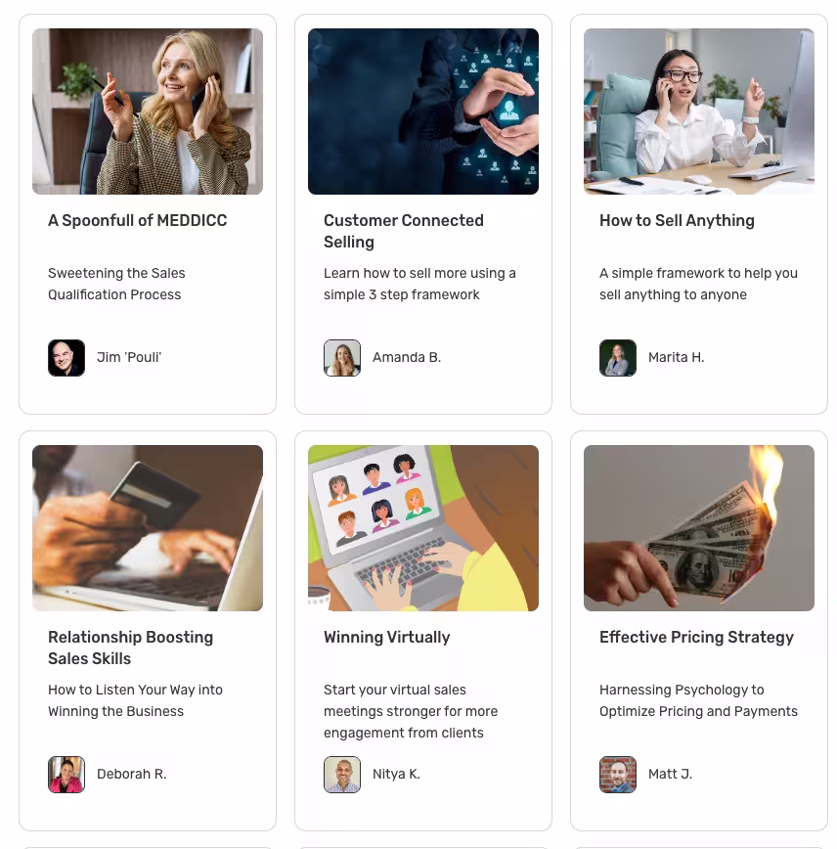837x849 pixels.
Task: Click Deborah R. author avatar
Action: (66, 775)
